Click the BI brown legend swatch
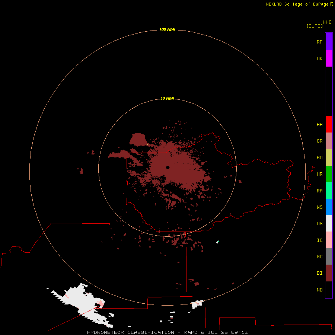Image resolution: width=335 pixels, height=335 pixels. (x=329, y=273)
